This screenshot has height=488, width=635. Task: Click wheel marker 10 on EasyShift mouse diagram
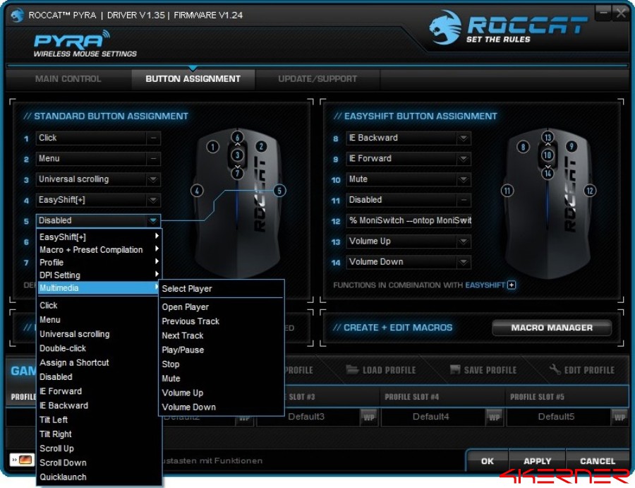click(x=548, y=155)
